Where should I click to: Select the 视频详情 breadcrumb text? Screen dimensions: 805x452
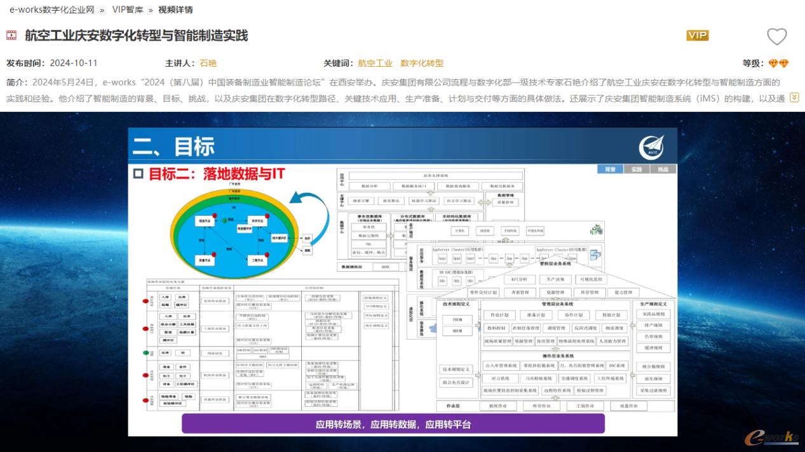[x=175, y=10]
